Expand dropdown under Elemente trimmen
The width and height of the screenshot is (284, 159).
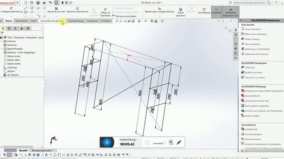pyautogui.click(x=56, y=16)
